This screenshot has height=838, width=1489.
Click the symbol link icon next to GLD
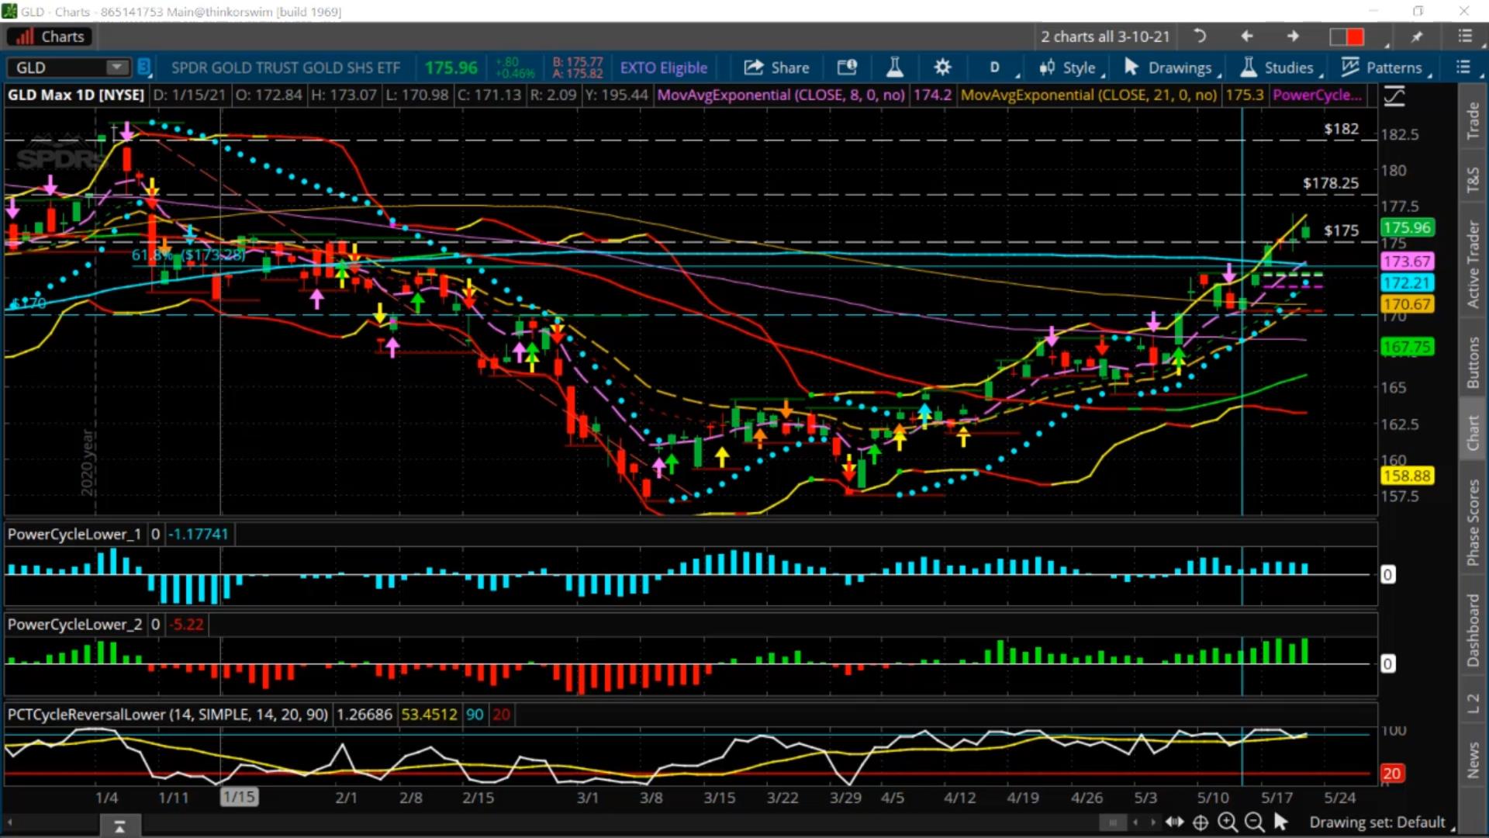tap(144, 68)
